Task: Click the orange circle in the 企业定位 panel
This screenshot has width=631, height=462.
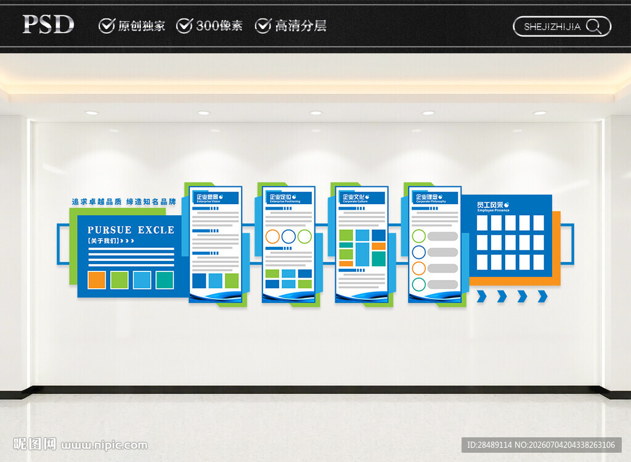Action: coord(272,236)
